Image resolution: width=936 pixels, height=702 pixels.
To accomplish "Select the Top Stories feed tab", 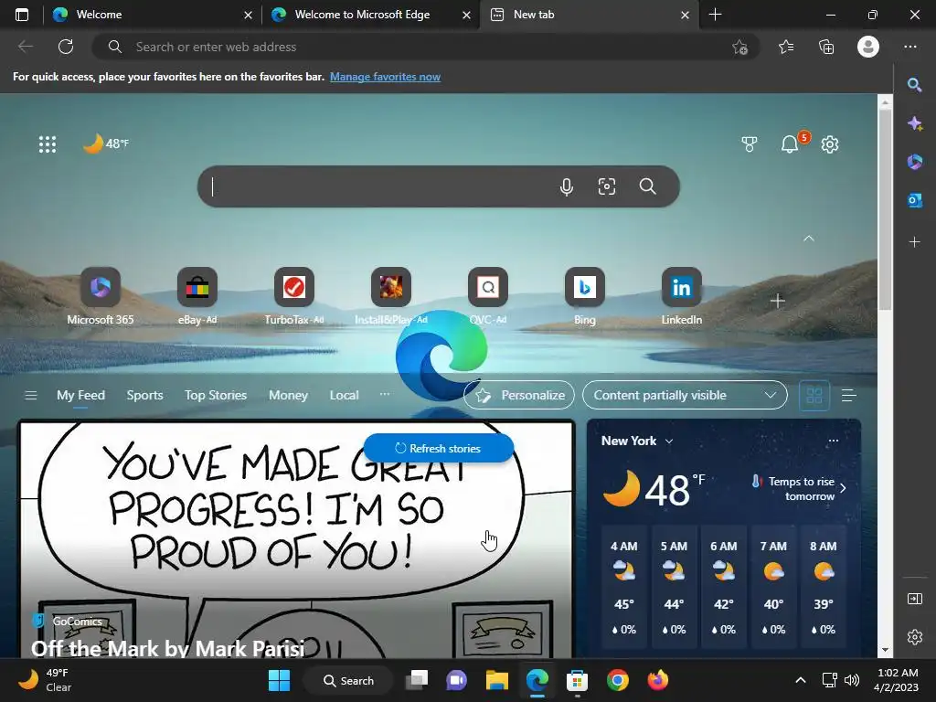I will [216, 395].
